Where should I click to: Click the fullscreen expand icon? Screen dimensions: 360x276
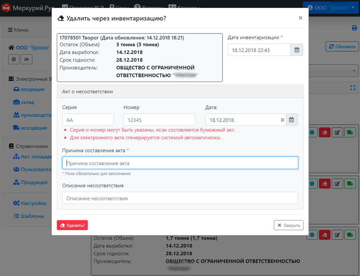(x=353, y=88)
